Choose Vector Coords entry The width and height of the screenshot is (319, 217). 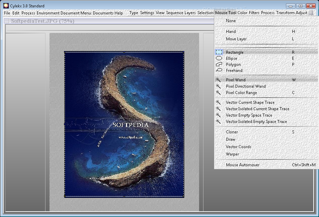(x=266, y=147)
